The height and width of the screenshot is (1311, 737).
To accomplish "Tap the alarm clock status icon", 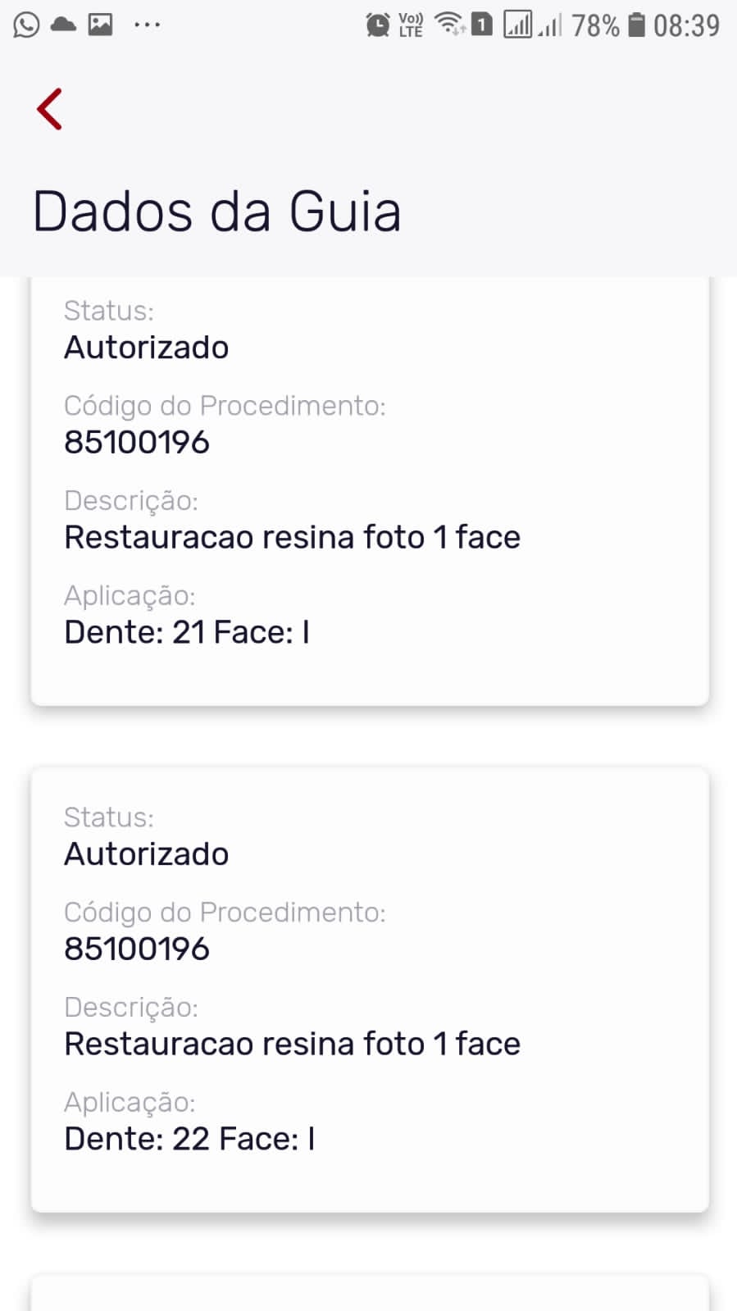I will tap(377, 25).
